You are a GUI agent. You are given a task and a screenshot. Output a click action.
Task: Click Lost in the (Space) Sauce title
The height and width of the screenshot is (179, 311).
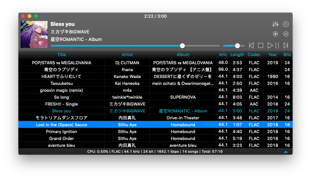[x=62, y=125]
